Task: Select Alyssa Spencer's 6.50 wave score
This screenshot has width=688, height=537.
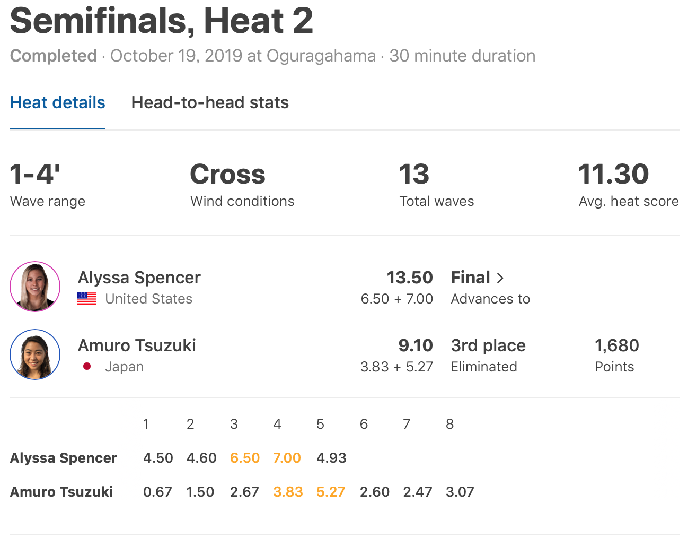Action: (245, 458)
